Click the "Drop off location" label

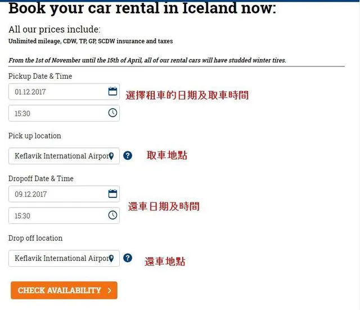35,238
